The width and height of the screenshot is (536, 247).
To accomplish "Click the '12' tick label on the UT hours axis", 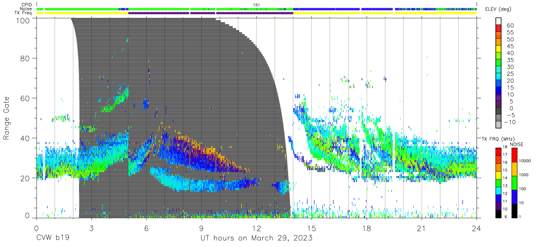I will [256, 228].
